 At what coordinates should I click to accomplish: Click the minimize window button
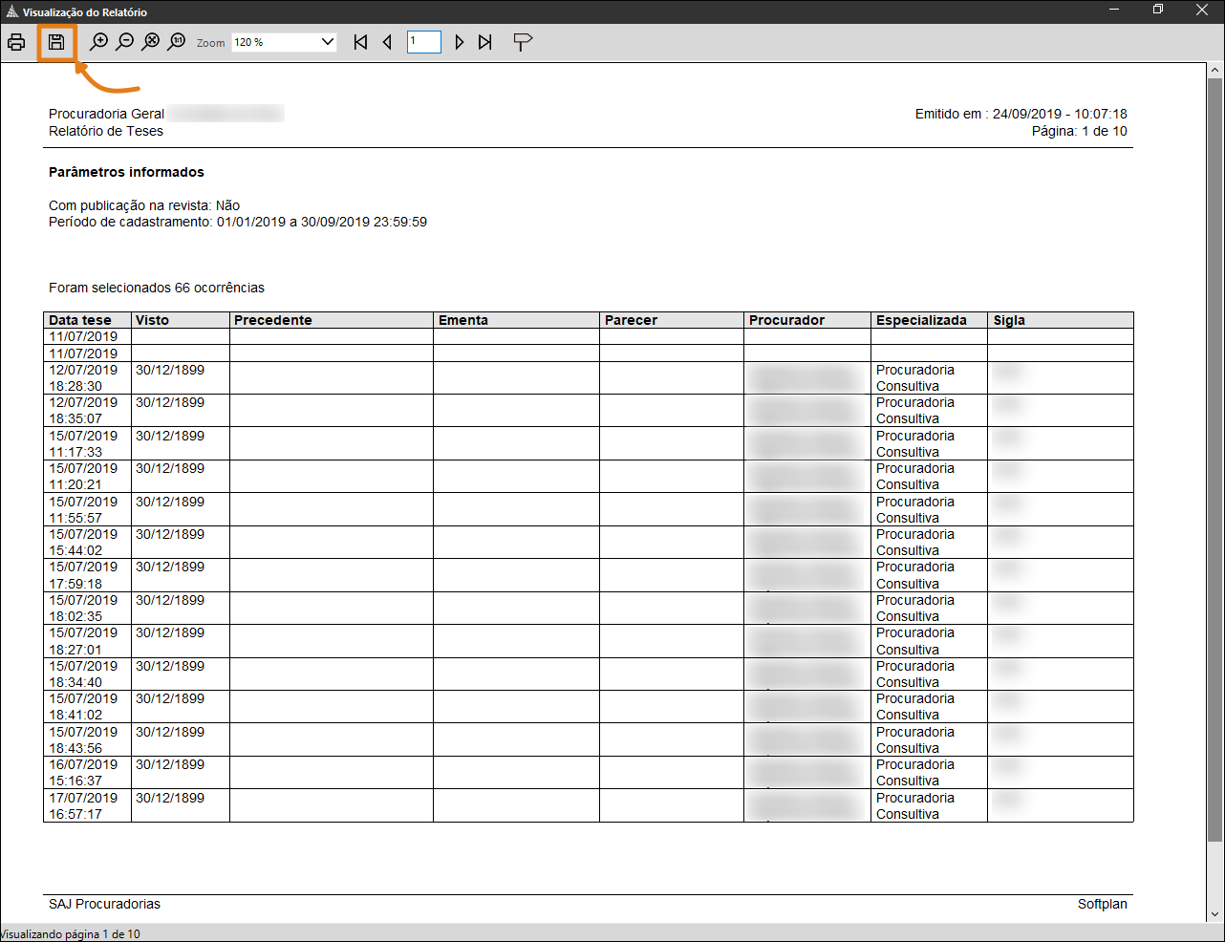(x=1114, y=10)
